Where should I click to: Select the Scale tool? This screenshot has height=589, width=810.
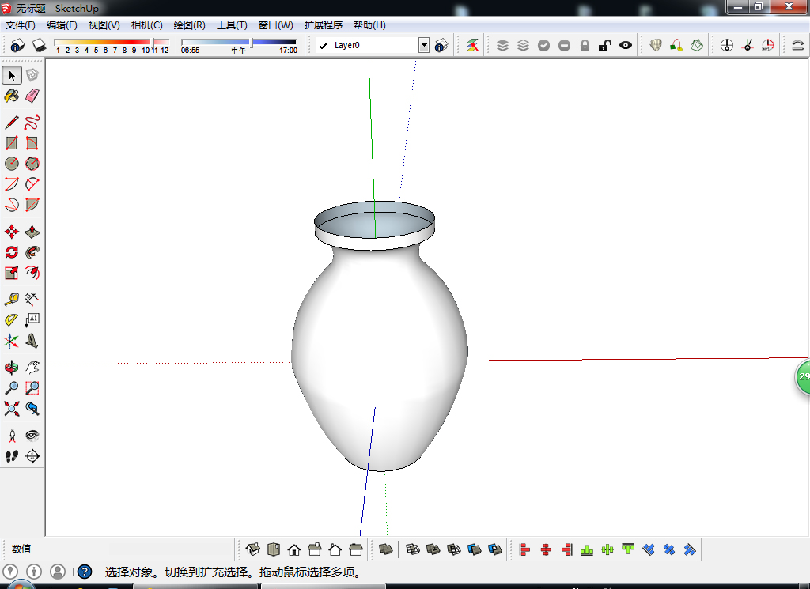point(12,273)
